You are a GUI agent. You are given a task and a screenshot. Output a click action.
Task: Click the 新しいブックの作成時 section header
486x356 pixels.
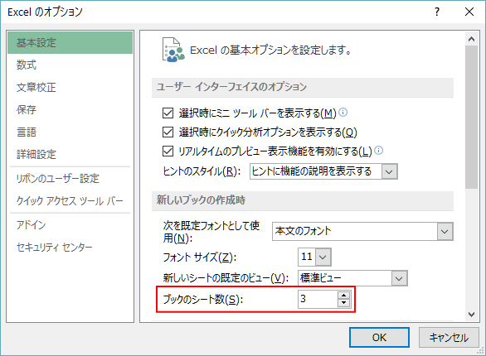[303, 200]
